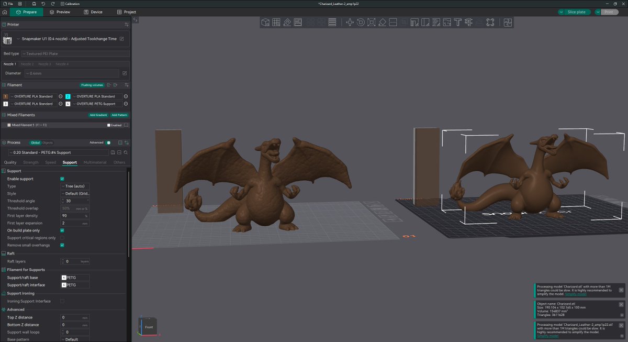Select the Rotate tool
The width and height of the screenshot is (628, 342).
click(361, 22)
